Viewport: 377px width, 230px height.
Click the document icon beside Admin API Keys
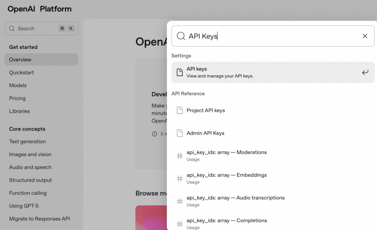(180, 133)
